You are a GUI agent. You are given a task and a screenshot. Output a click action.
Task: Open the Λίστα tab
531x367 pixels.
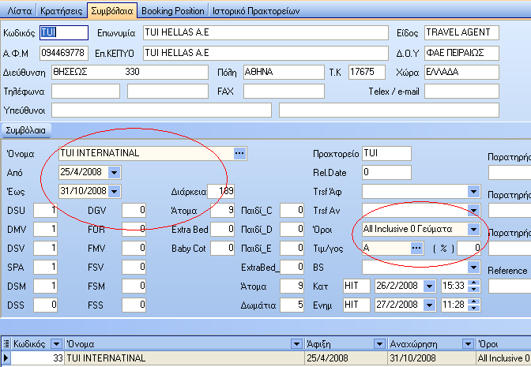(x=19, y=11)
